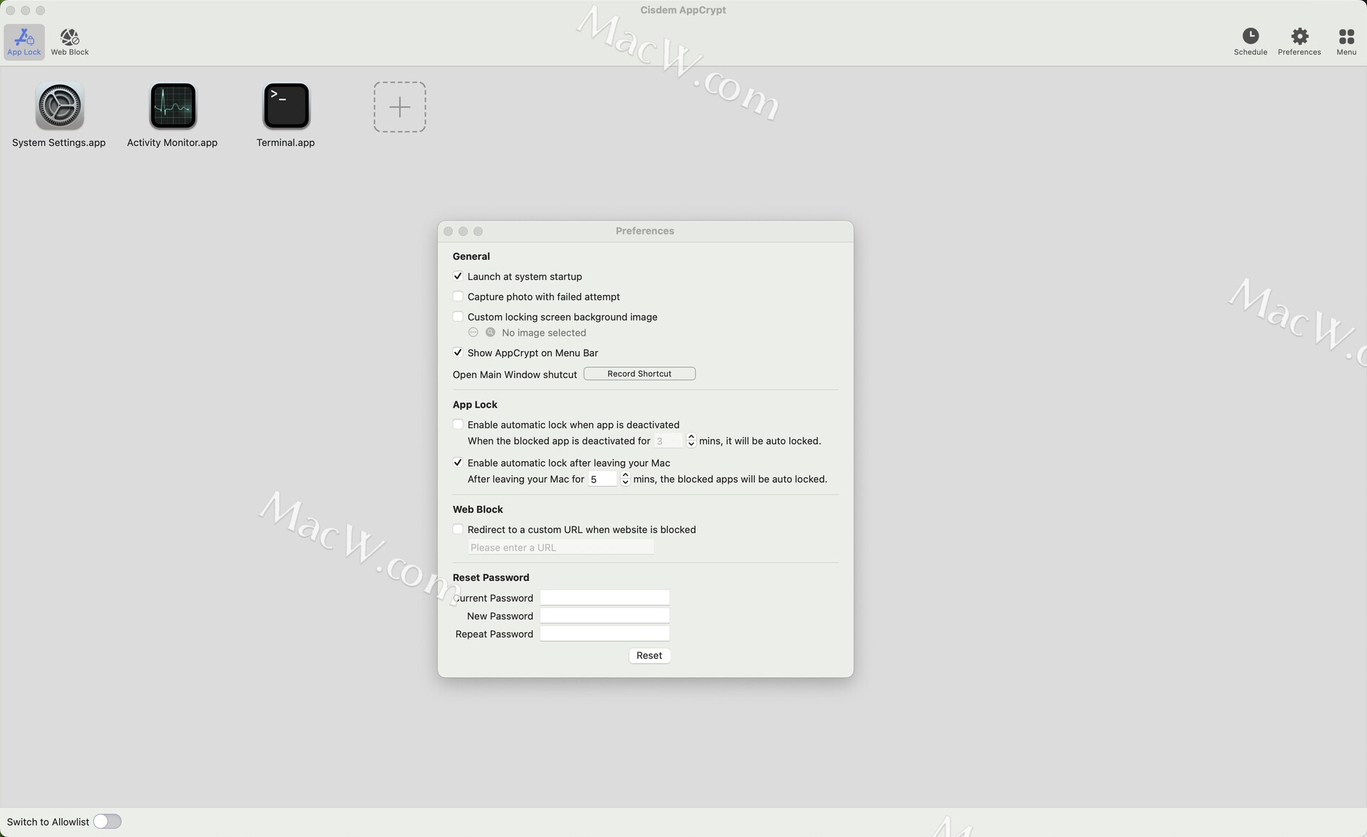Focus the Repeat Password field
Viewport: 1367px width, 837px height.
604,634
